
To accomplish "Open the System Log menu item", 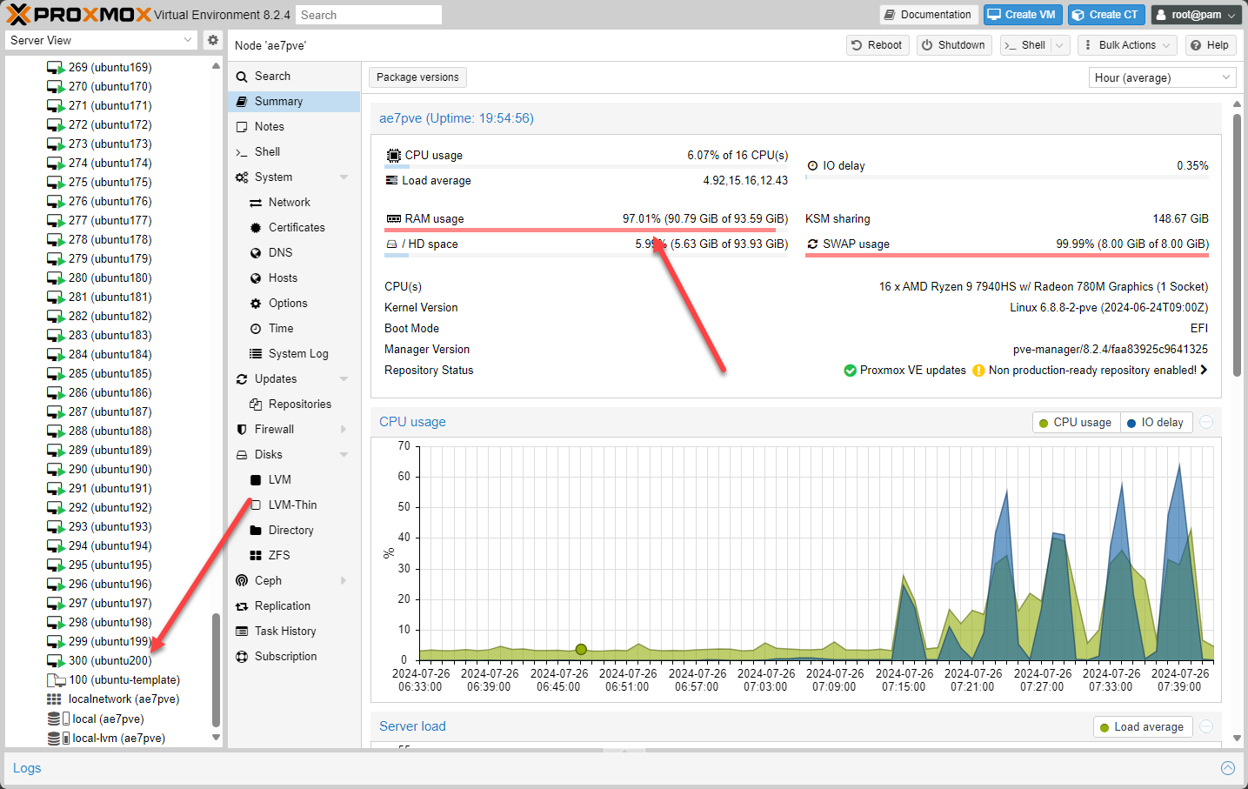I will (x=294, y=354).
